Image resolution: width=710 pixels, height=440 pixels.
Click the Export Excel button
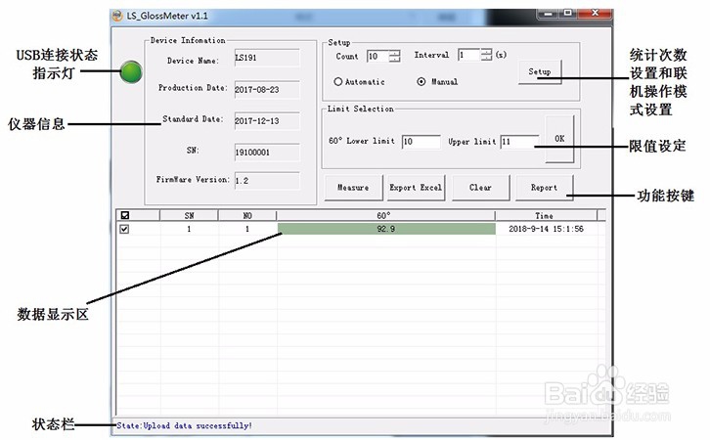click(x=416, y=188)
